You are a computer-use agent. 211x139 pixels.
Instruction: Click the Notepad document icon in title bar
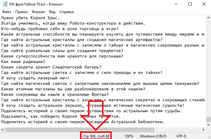point(5,4)
